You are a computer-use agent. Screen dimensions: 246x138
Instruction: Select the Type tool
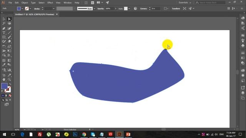4,33
